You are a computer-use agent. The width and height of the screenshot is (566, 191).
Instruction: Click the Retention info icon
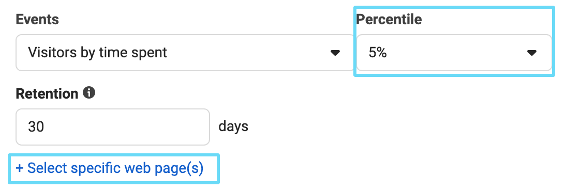coord(89,93)
